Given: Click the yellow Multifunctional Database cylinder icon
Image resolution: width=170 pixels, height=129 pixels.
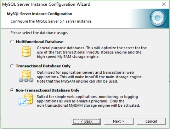Looking at the screenshot, I should (x=26, y=51).
